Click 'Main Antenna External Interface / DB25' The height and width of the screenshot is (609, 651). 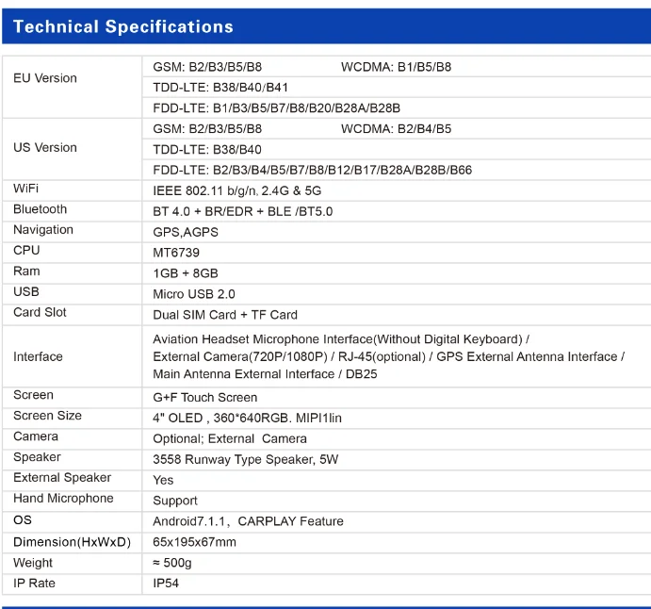click(265, 374)
